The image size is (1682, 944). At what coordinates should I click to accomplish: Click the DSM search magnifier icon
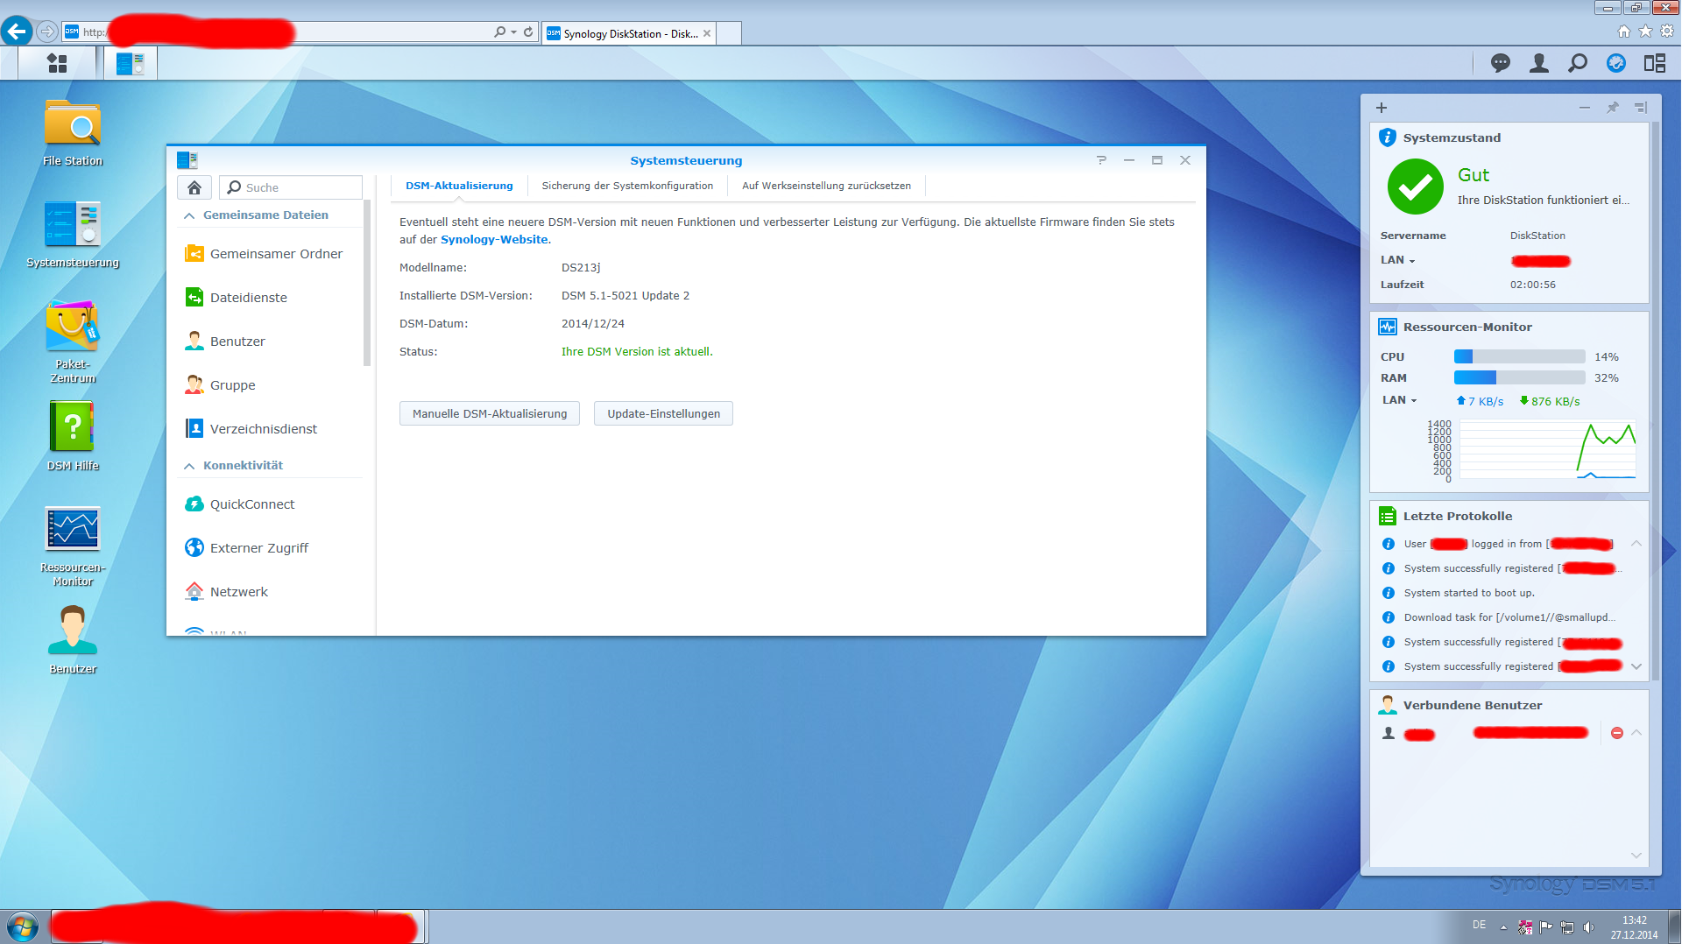click(x=1577, y=63)
